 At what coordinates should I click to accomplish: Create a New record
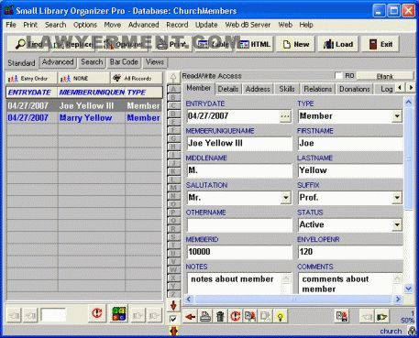[296, 45]
